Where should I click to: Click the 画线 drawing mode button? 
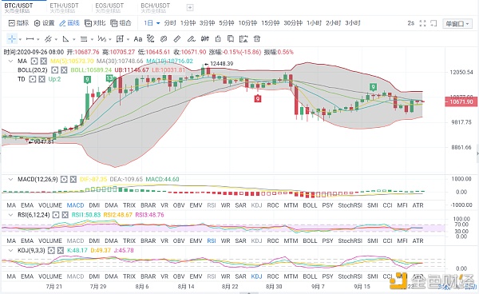69,23
